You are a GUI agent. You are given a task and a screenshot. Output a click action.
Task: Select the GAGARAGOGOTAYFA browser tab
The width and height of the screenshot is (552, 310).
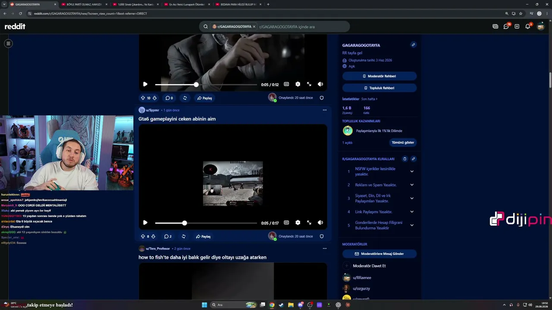coord(33,4)
